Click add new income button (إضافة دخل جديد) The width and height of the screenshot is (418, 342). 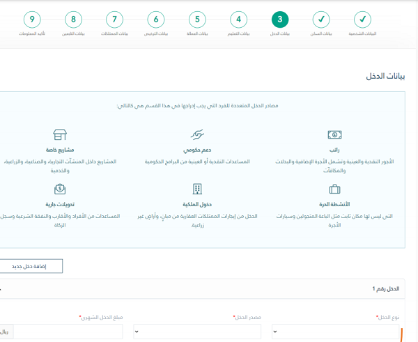pyautogui.click(x=31, y=266)
